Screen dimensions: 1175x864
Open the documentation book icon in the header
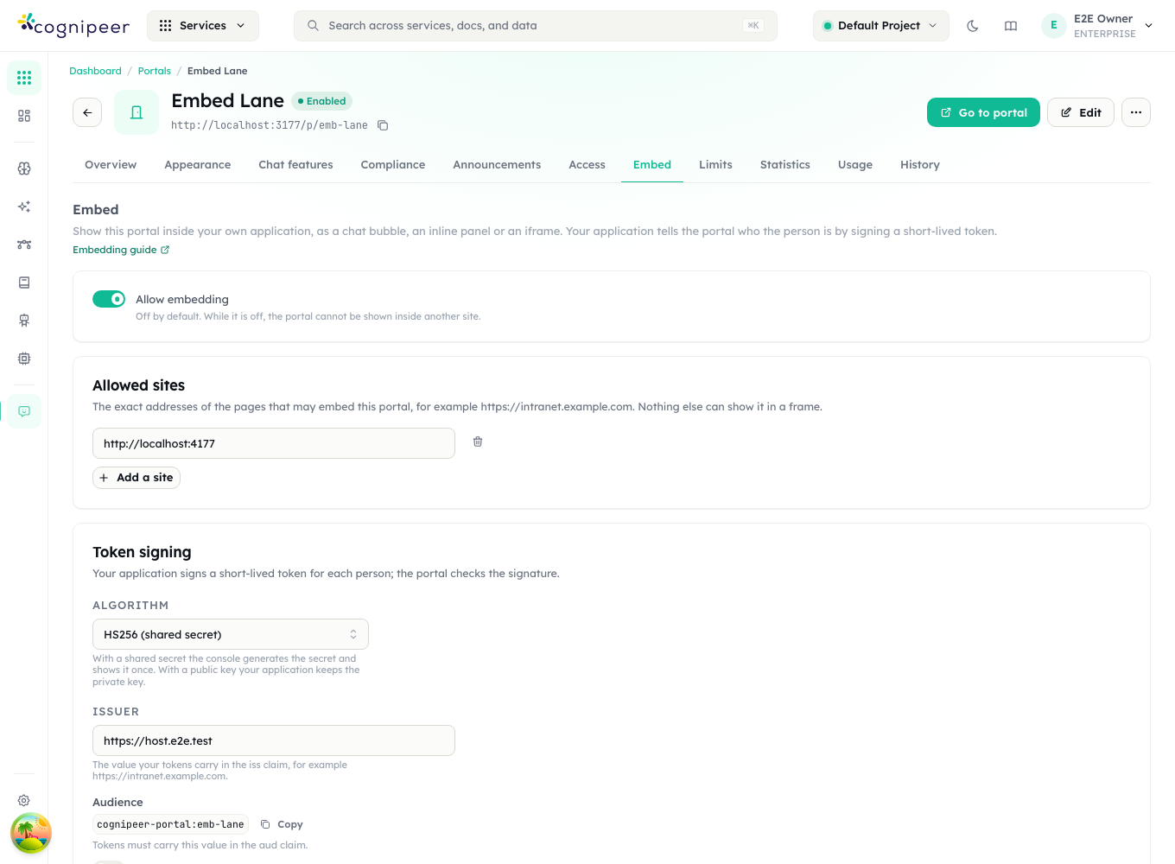point(1011,26)
